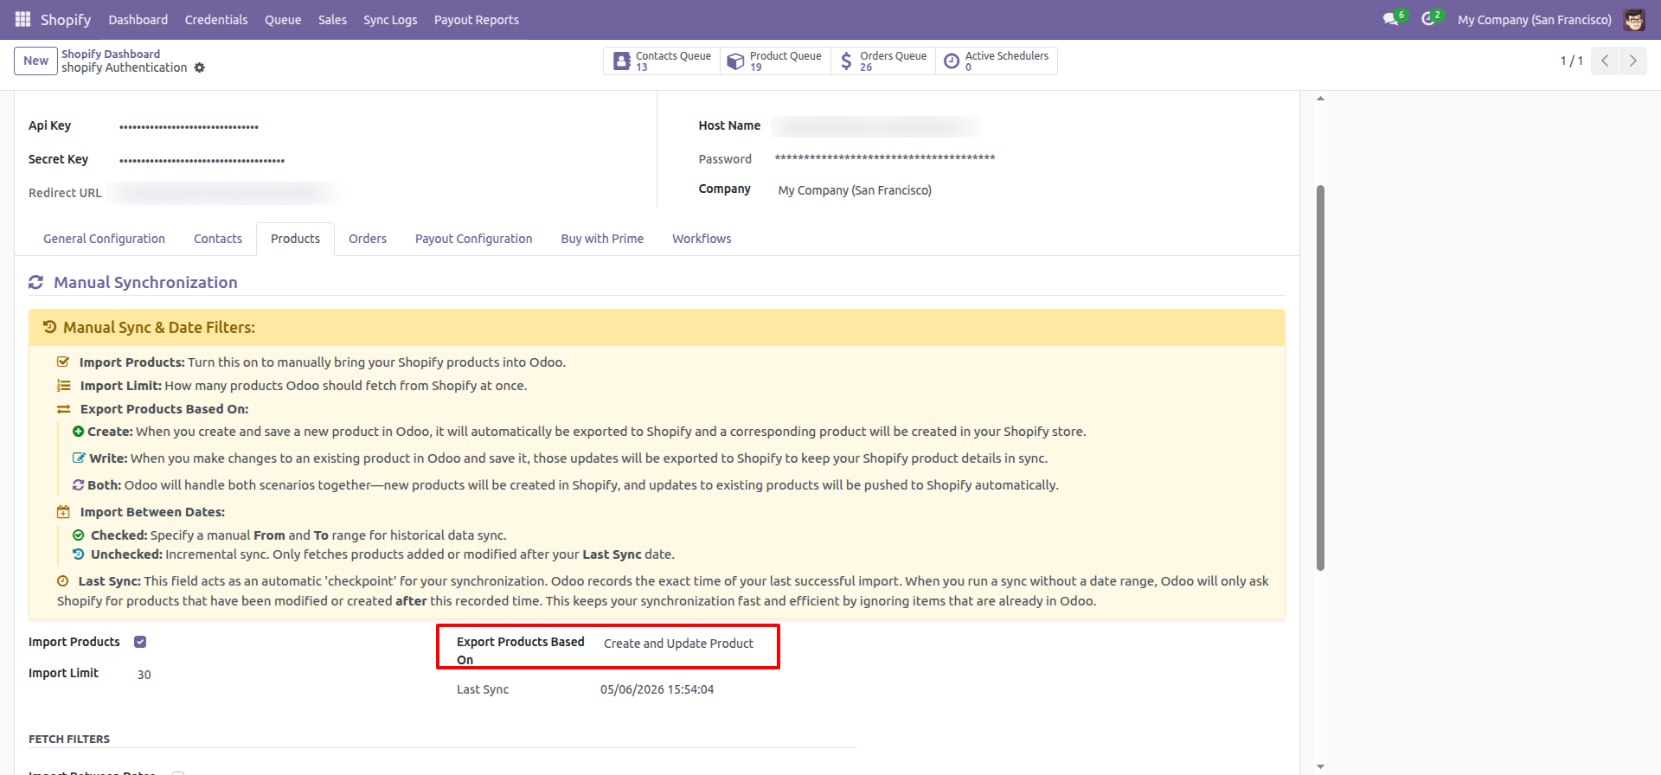This screenshot has height=775, width=1661.
Task: Click the Shopify app title
Action: pyautogui.click(x=66, y=19)
